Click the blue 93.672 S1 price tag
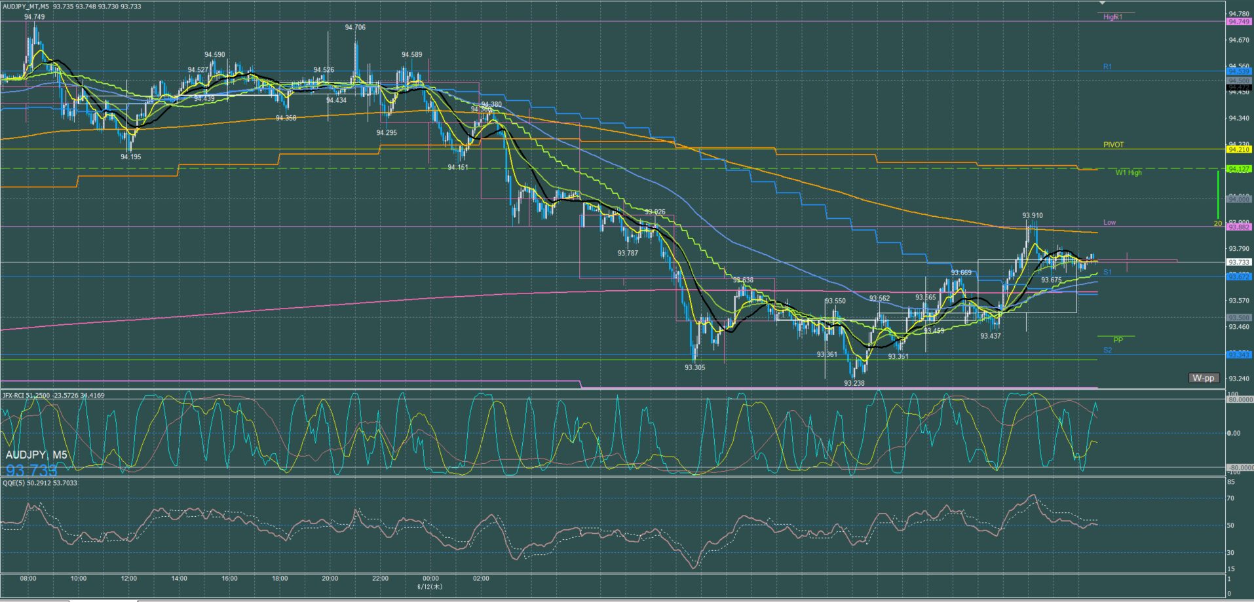The image size is (1254, 602). [x=1238, y=276]
